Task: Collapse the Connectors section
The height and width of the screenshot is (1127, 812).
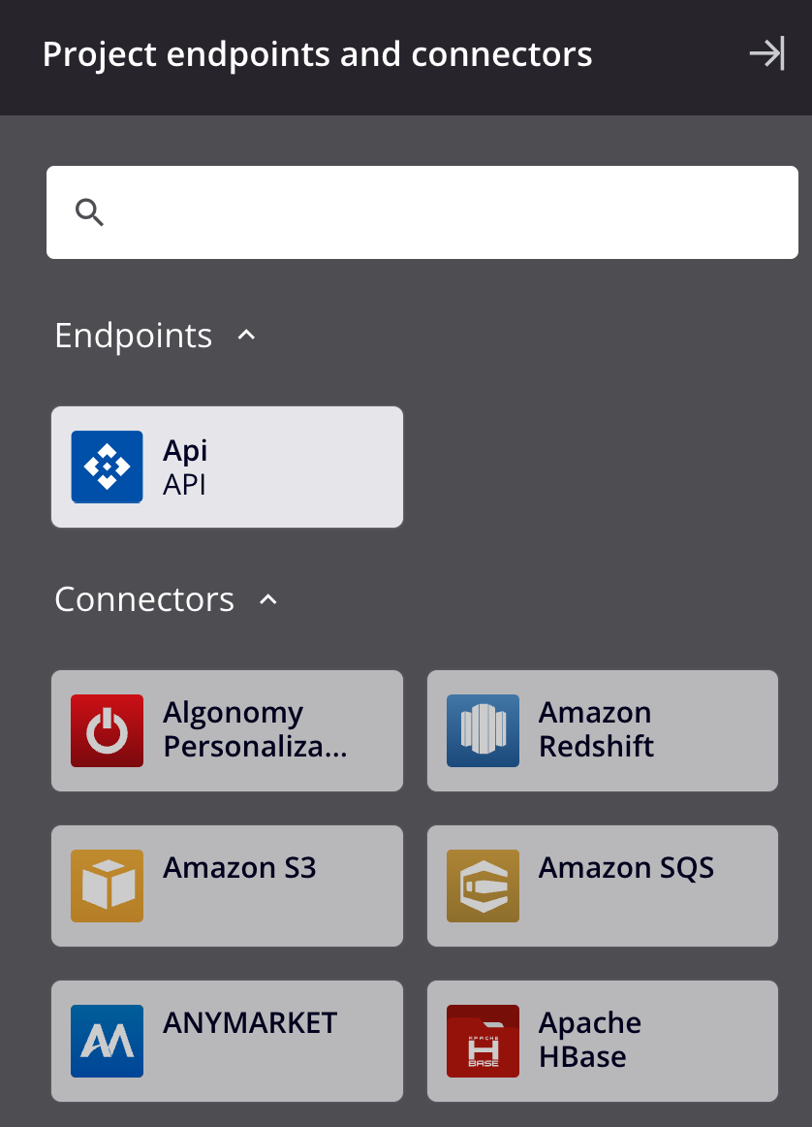Action: coord(268,599)
